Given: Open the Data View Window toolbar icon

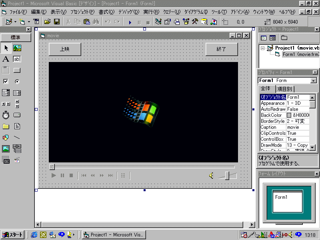Looking at the screenshot, I should [204, 22].
